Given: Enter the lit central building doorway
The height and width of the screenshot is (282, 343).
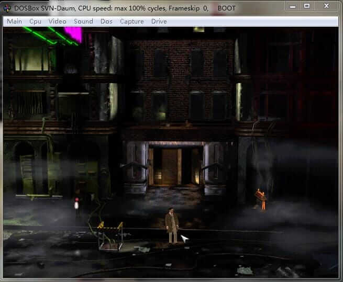Looking at the screenshot, I should (171, 166).
